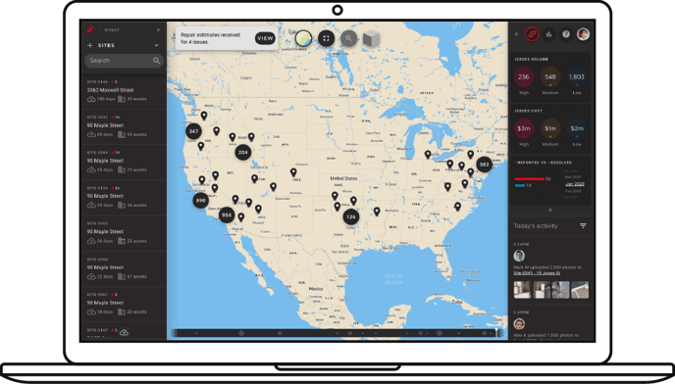The image size is (675, 384).
Task: Toggle the map style layer button
Action: click(x=303, y=39)
